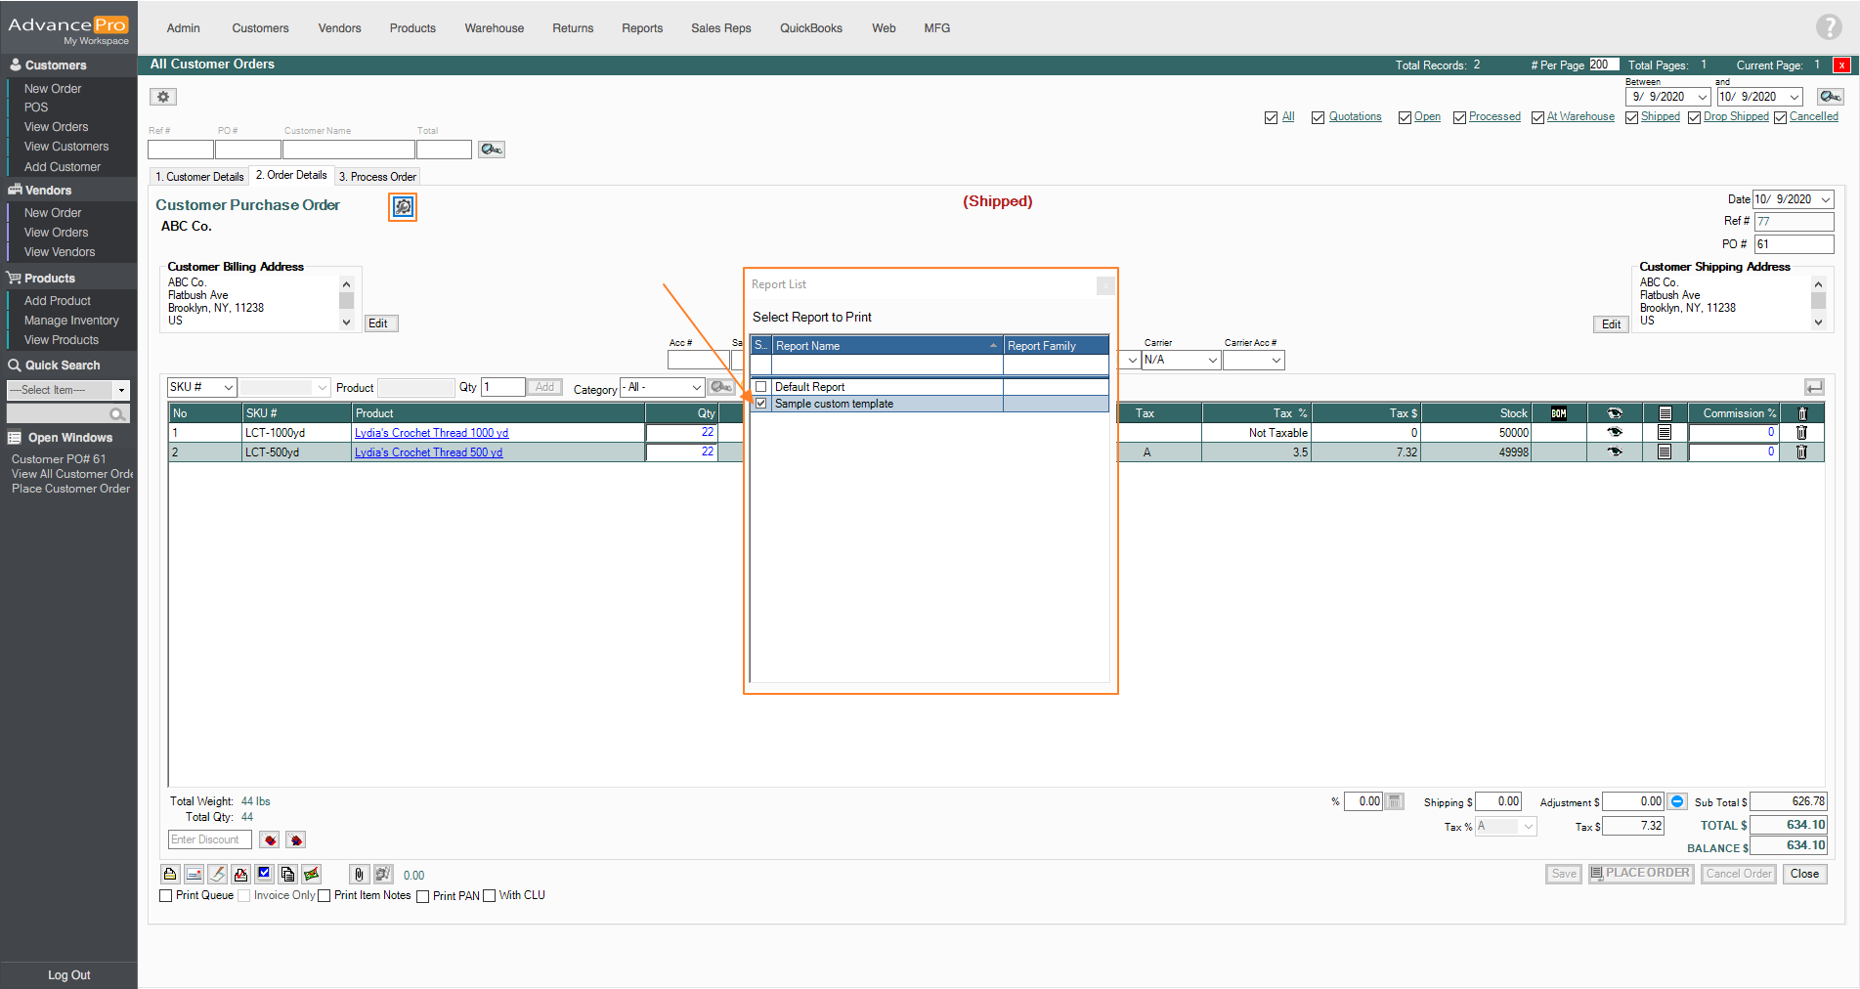Check the Default Report checkbox
The image size is (1860, 989).
click(761, 387)
